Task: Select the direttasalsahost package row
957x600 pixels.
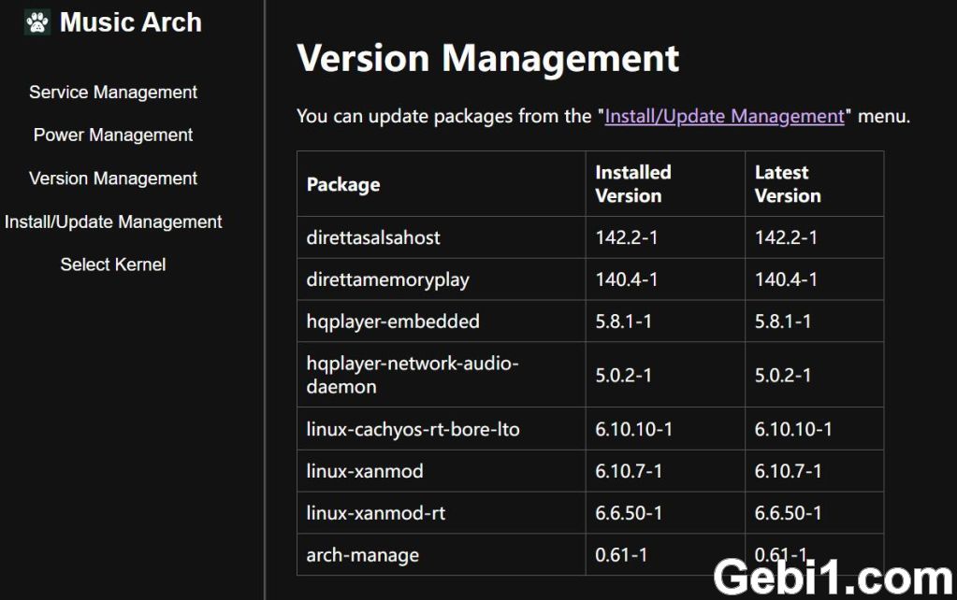Action: pyautogui.click(x=590, y=237)
